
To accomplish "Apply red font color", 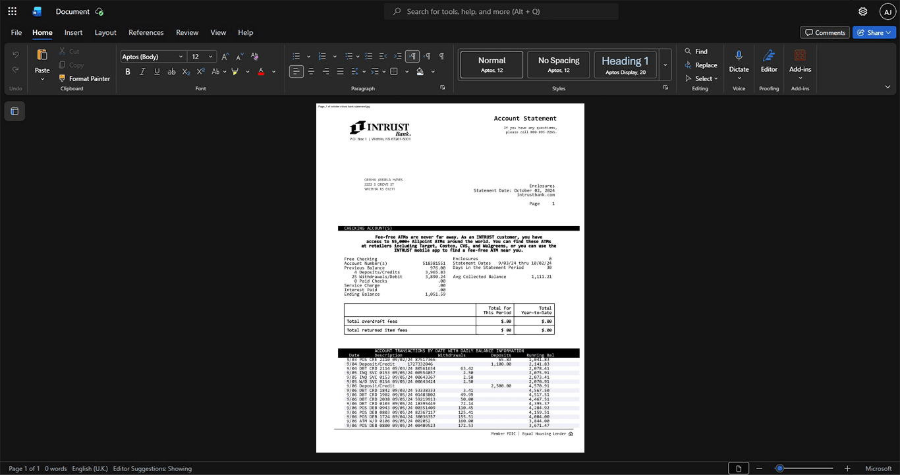I will coord(261,72).
